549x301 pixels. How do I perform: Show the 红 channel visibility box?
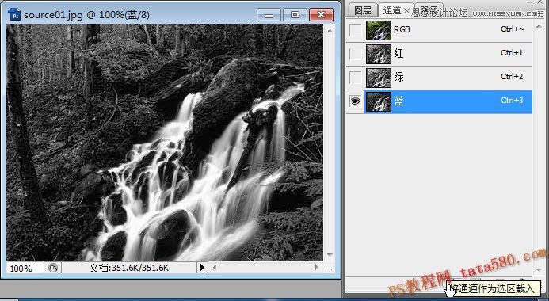pyautogui.click(x=355, y=54)
